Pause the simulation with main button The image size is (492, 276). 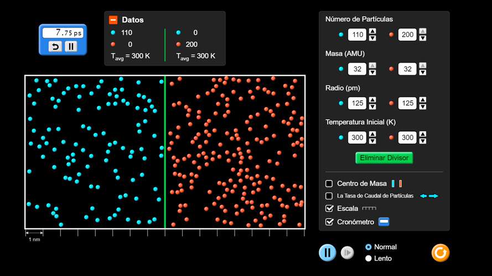point(327,253)
